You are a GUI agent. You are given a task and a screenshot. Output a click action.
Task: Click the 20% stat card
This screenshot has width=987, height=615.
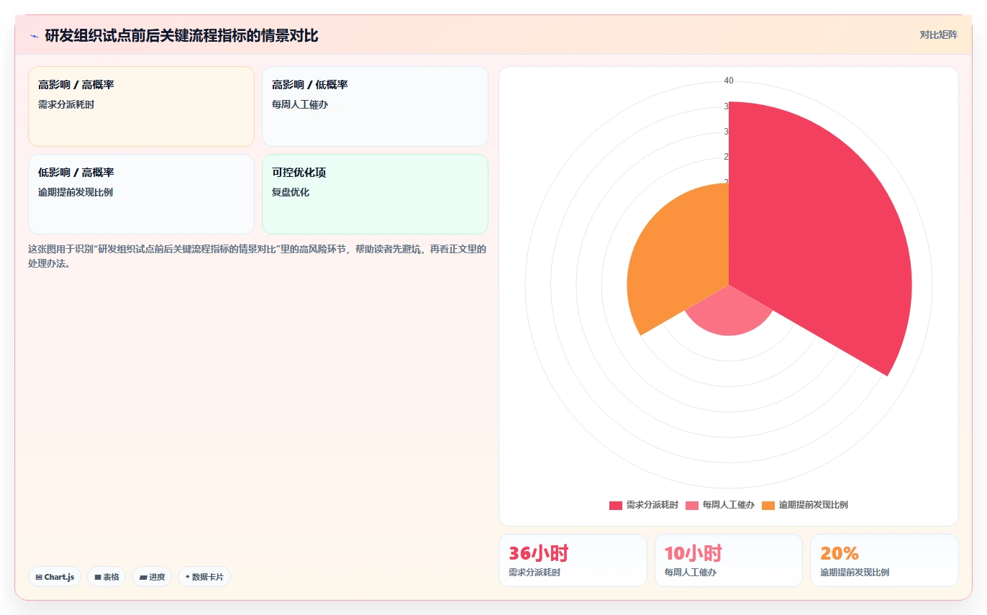coord(884,560)
